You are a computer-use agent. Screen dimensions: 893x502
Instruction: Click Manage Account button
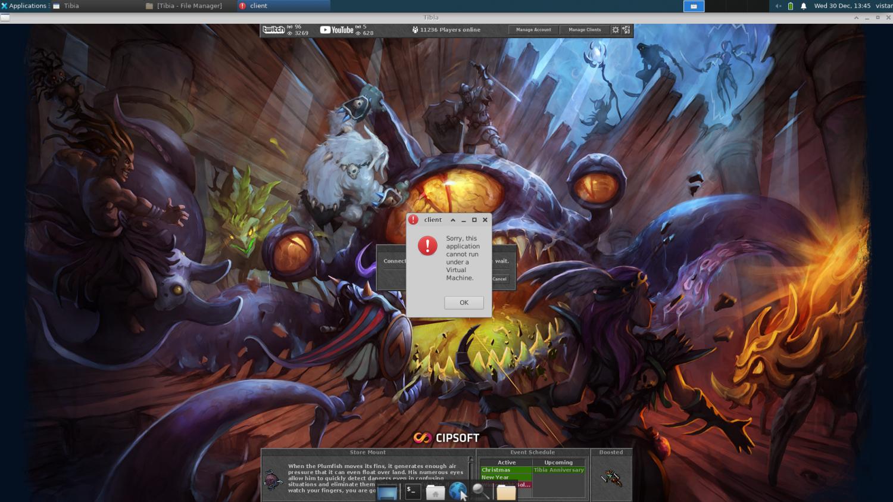pyautogui.click(x=533, y=30)
